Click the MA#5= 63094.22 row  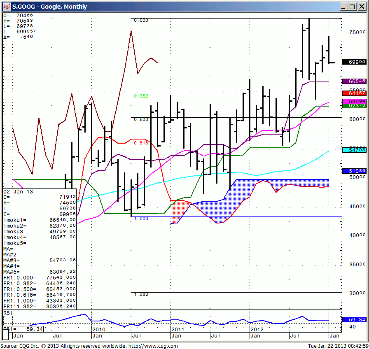[40, 272]
